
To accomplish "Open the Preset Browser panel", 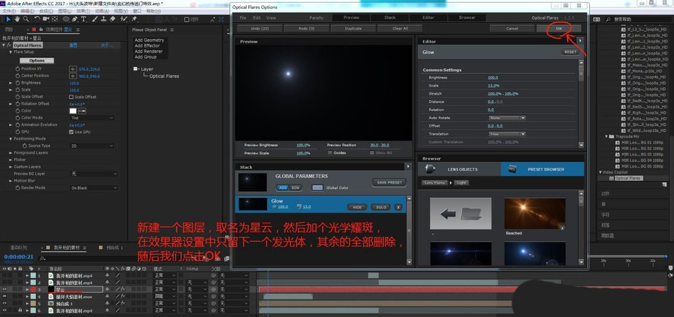I will click(542, 169).
